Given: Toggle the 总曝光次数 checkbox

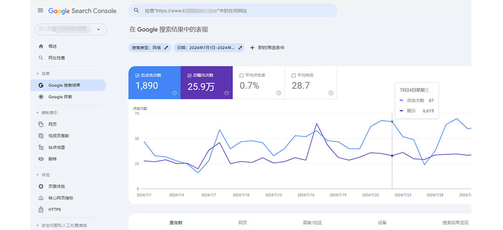Looking at the screenshot, I should click(x=190, y=75).
